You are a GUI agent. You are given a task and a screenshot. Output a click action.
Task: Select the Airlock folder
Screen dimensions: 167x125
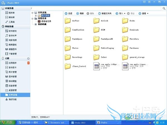point(101,21)
